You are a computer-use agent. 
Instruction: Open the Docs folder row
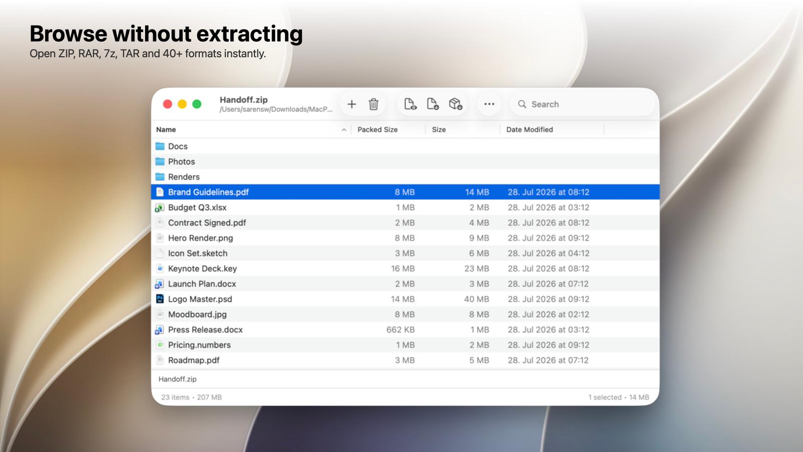click(405, 146)
